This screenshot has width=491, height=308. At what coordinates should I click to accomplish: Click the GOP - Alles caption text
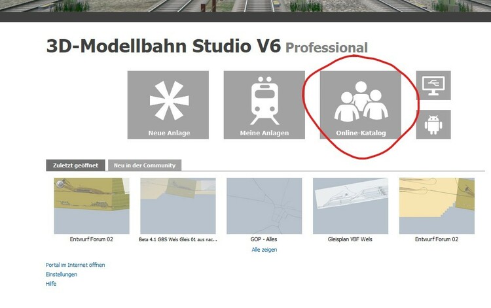[x=264, y=239]
